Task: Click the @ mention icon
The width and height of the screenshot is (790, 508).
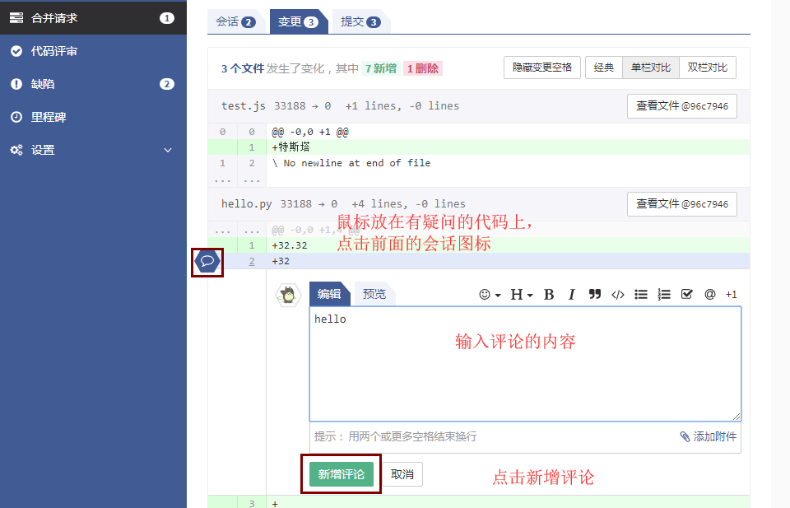Action: (709, 295)
